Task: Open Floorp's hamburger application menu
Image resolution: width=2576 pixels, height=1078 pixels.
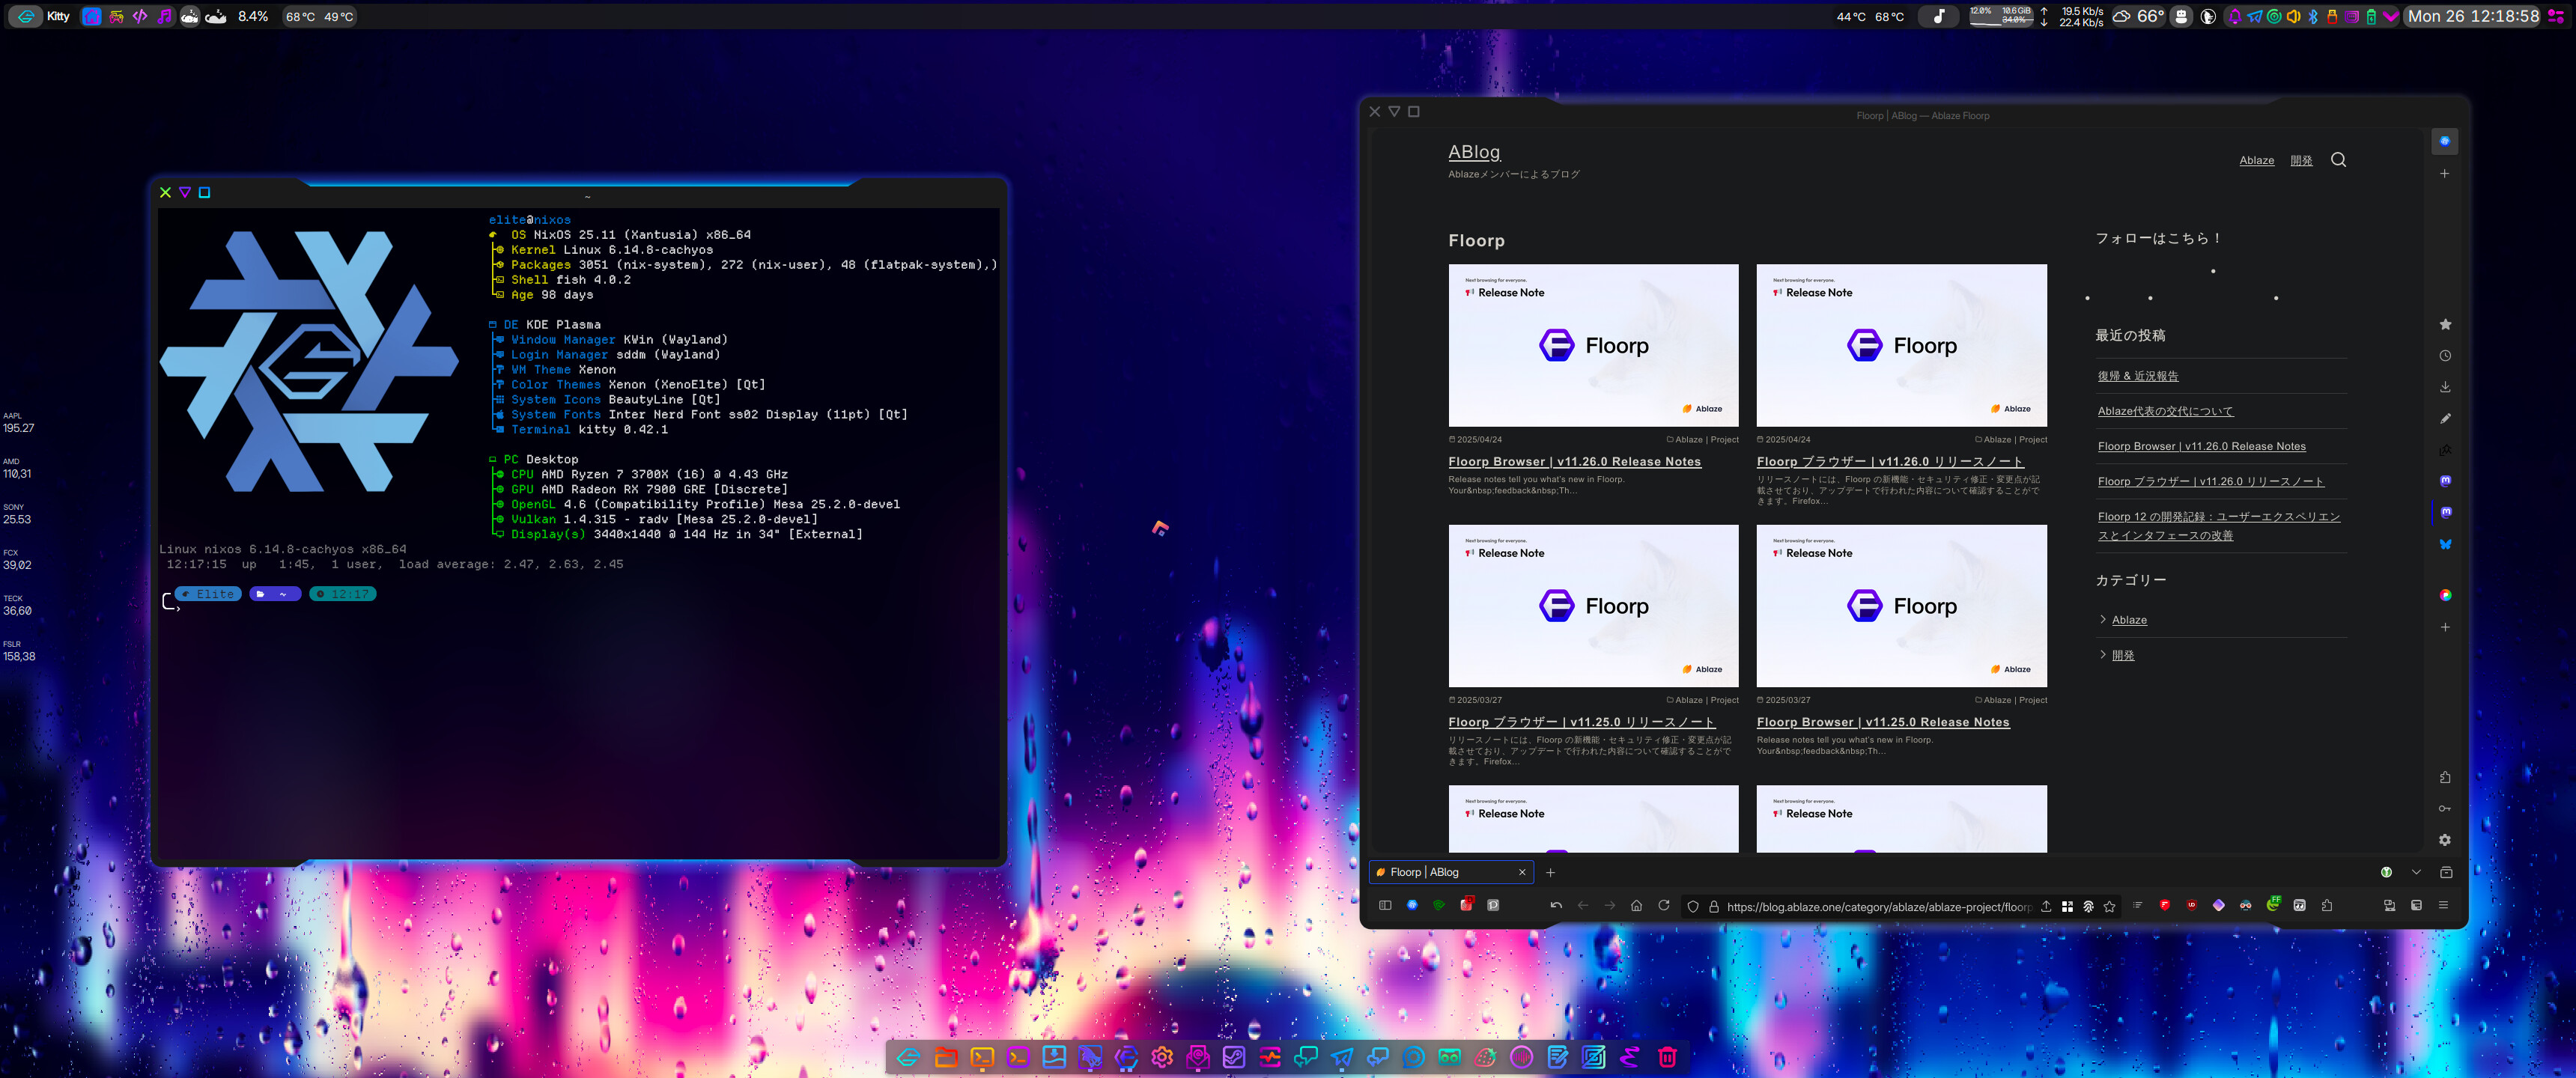Action: click(2443, 906)
